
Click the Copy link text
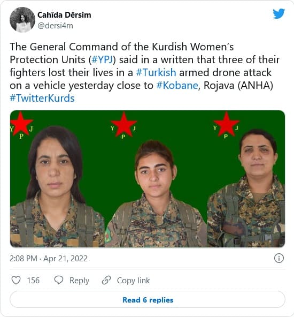[134, 281]
